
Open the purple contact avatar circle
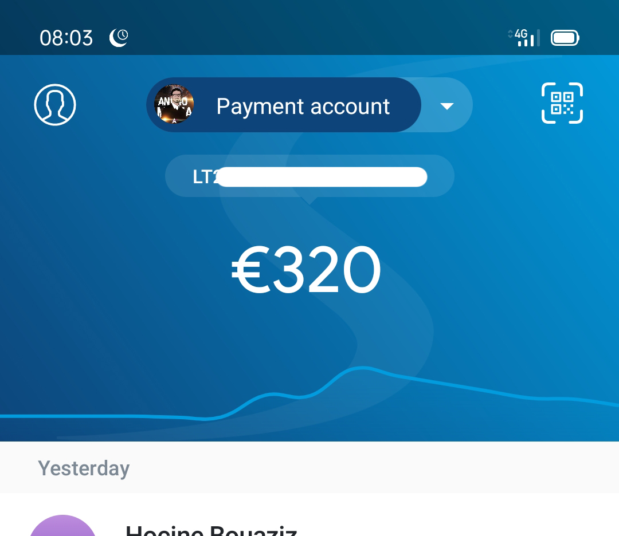(x=63, y=525)
